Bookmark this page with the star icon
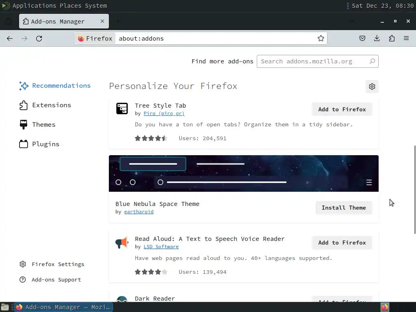The height and width of the screenshot is (312, 416). (321, 39)
